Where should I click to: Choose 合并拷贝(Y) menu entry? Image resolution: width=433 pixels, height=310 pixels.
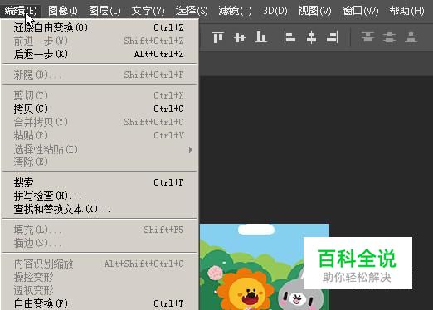[100, 122]
